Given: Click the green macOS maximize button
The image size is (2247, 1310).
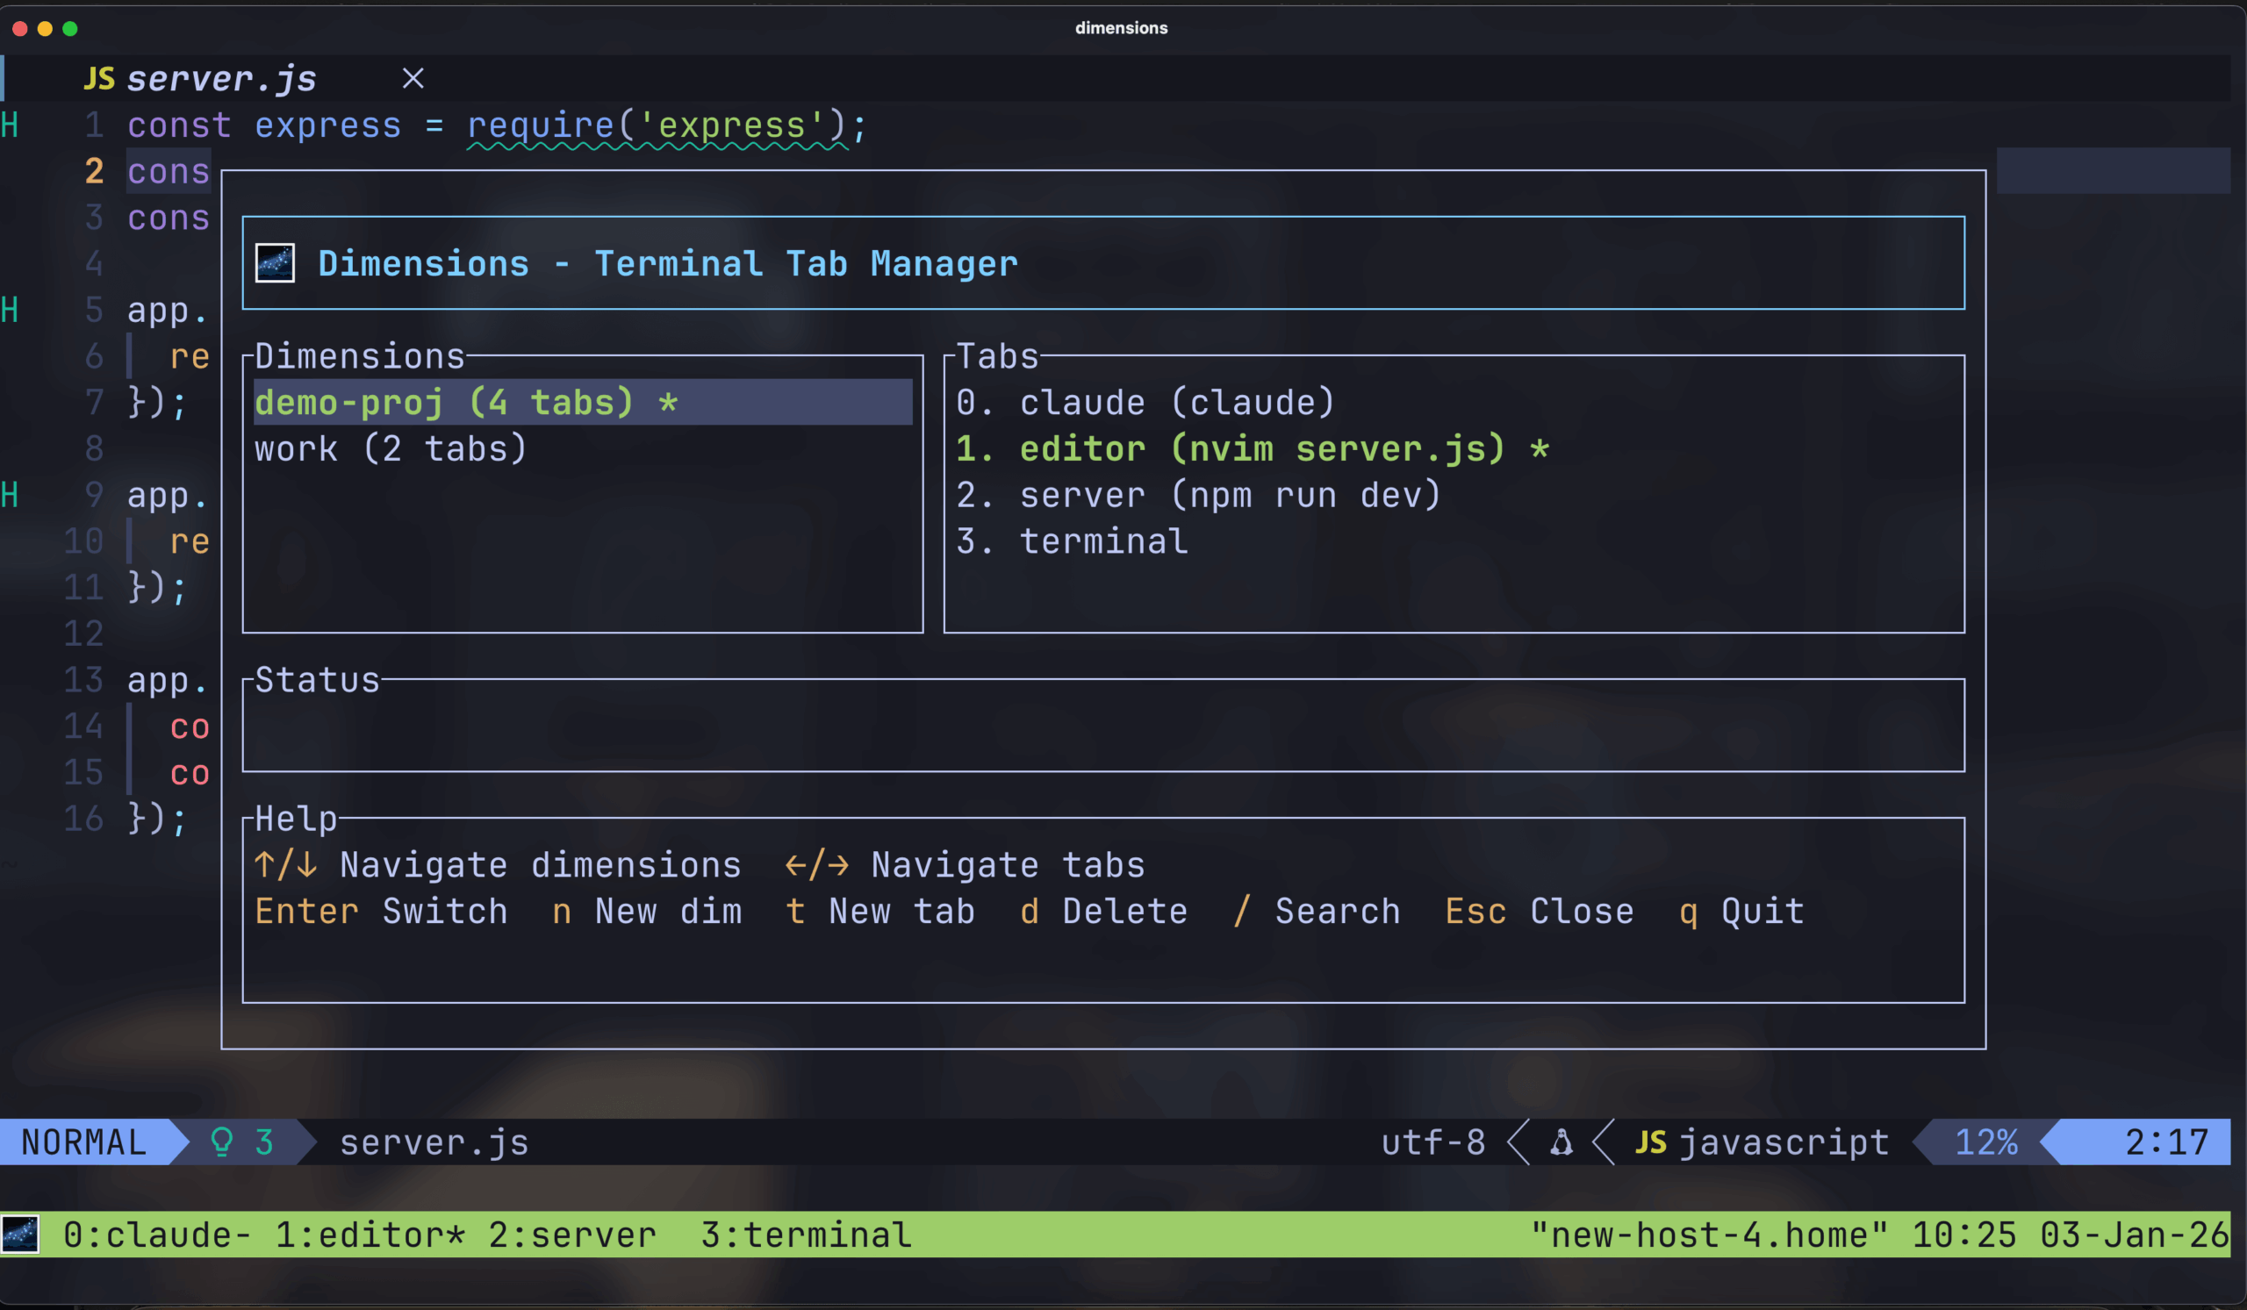Looking at the screenshot, I should (70, 29).
